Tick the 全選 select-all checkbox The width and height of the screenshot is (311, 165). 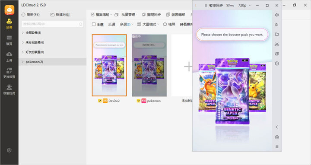(x=94, y=24)
